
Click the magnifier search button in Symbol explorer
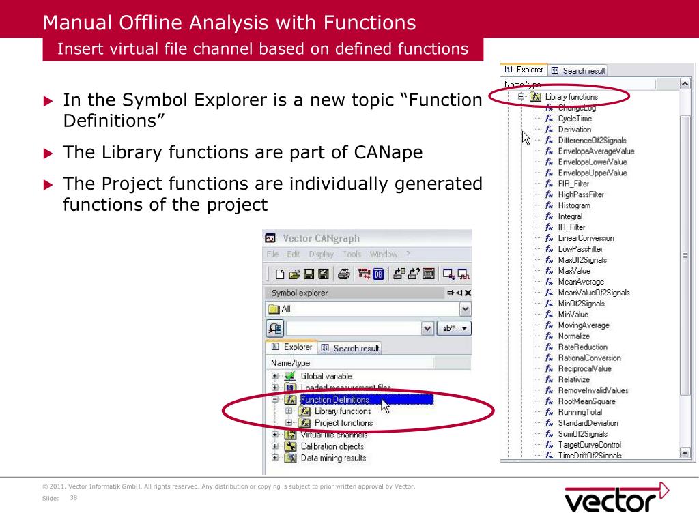[274, 328]
